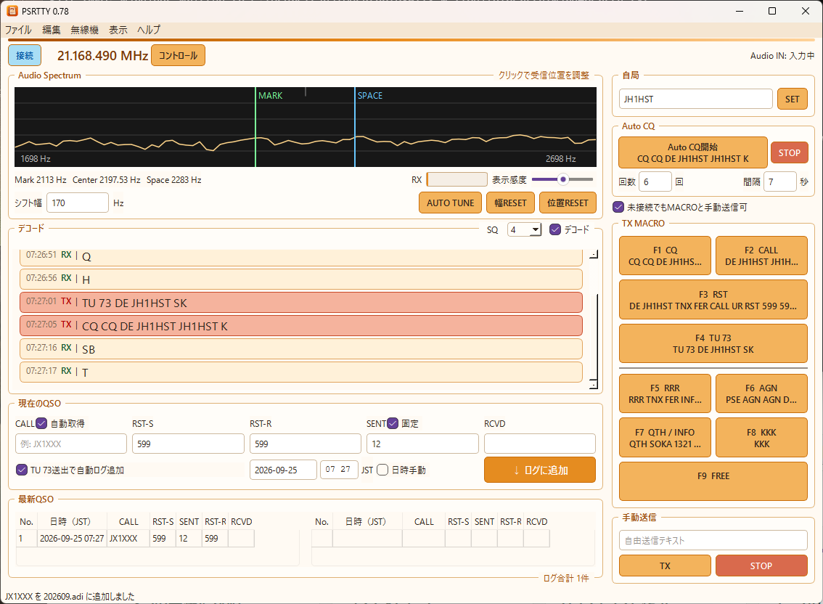Click the RST-R field
The width and height of the screenshot is (823, 604).
coord(306,444)
